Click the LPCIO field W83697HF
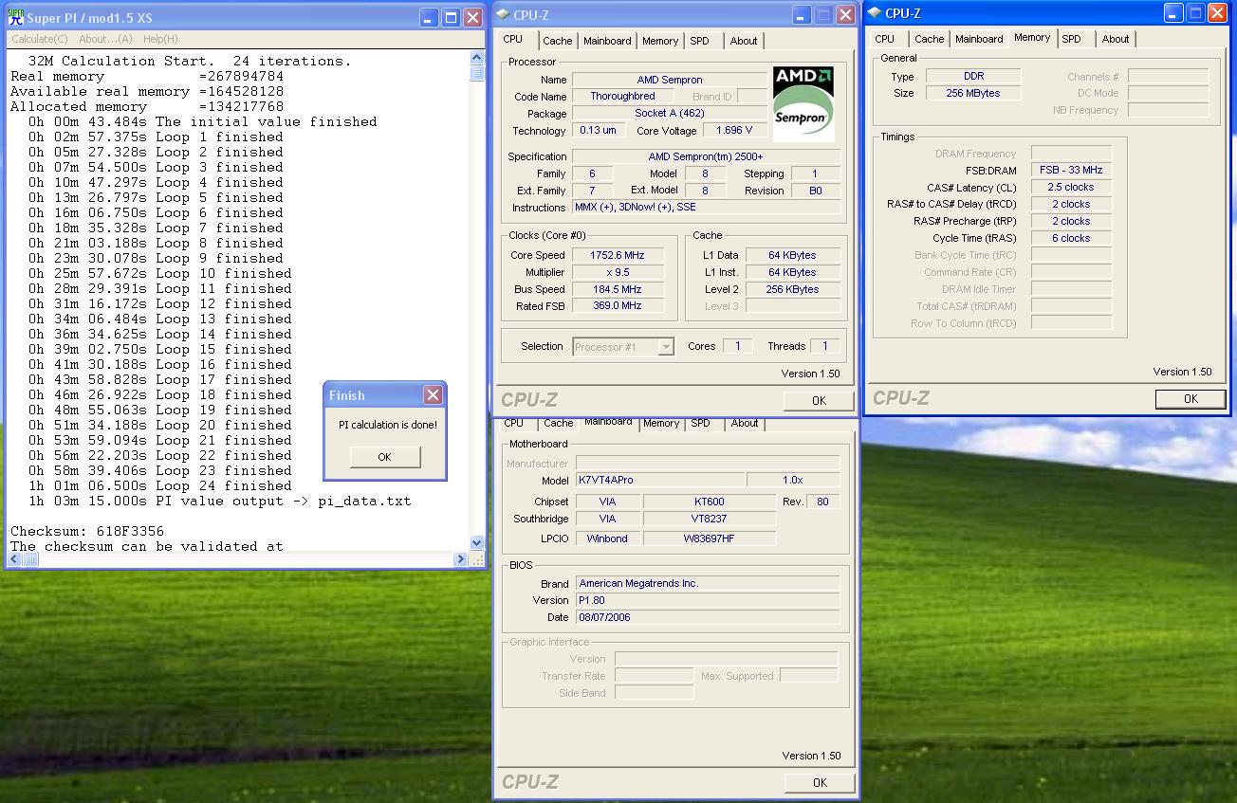Viewport: 1237px width, 803px height. pyautogui.click(x=710, y=538)
